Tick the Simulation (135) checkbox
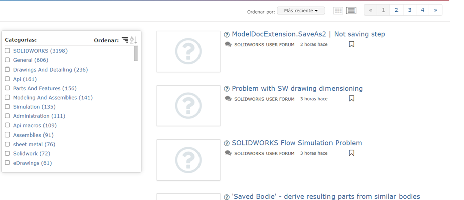464x200 pixels. pyautogui.click(x=7, y=107)
